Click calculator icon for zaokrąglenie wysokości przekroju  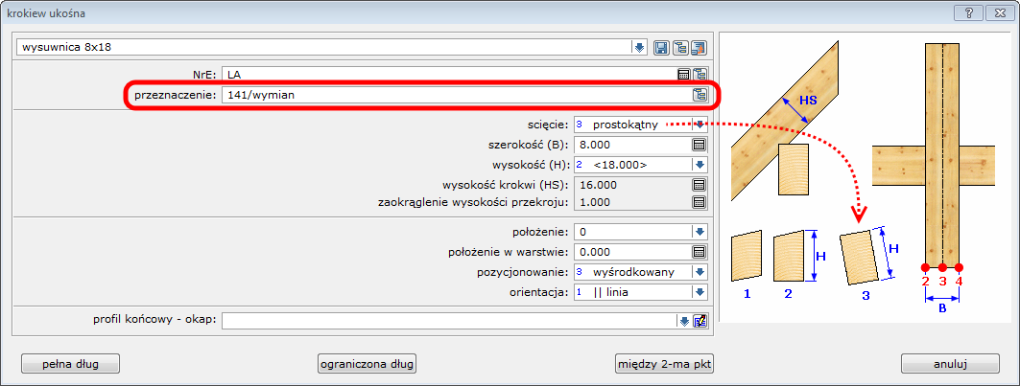(700, 202)
